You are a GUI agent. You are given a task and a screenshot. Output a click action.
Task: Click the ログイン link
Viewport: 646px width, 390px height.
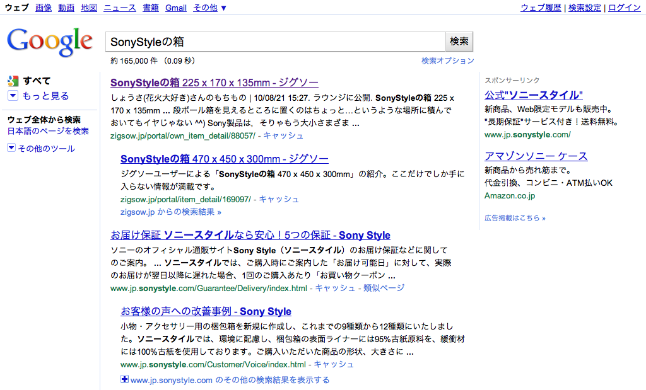(x=625, y=8)
